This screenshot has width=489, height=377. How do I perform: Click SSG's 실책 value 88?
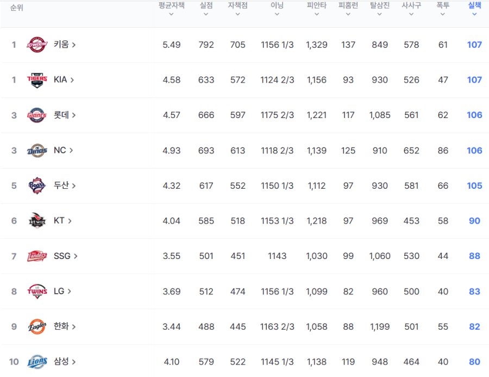point(474,256)
